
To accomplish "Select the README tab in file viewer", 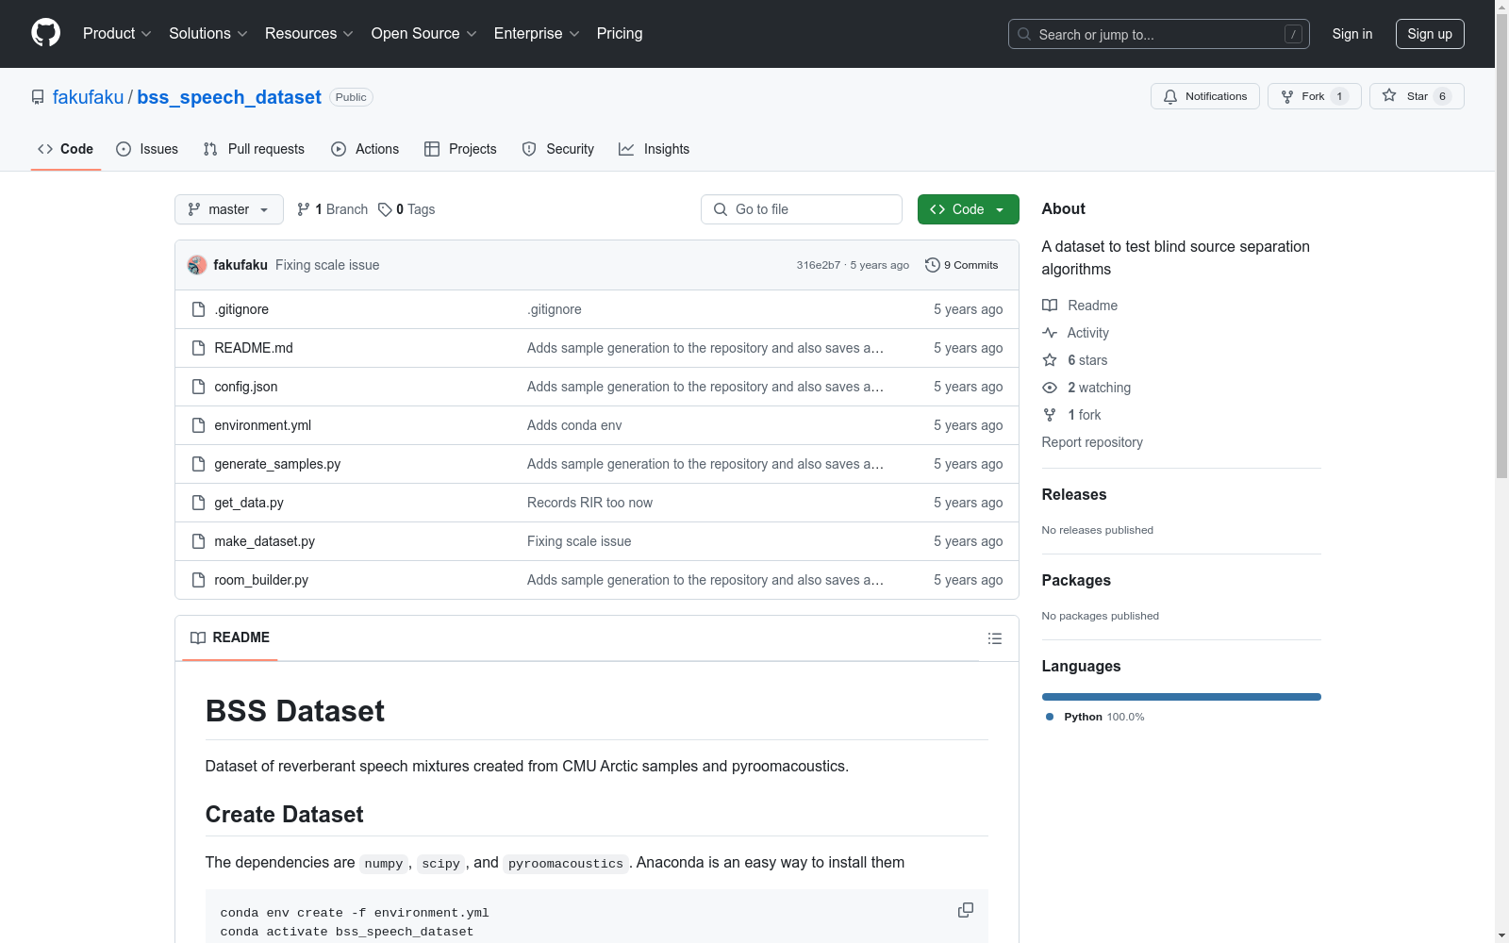I will [x=230, y=637].
